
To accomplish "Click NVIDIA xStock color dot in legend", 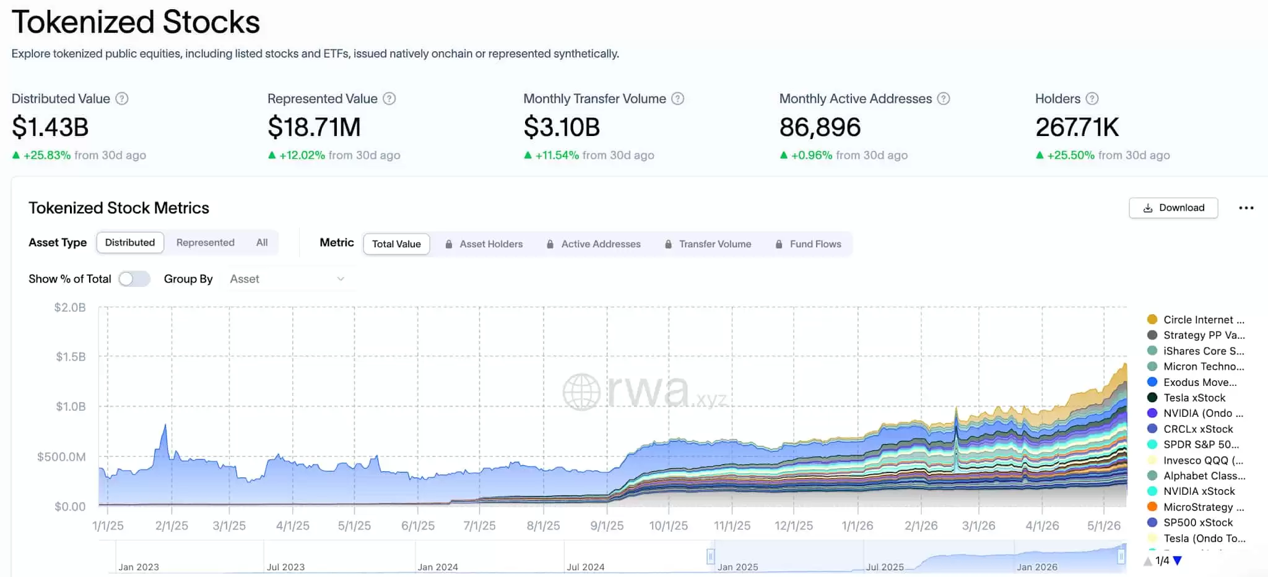I will (1152, 491).
